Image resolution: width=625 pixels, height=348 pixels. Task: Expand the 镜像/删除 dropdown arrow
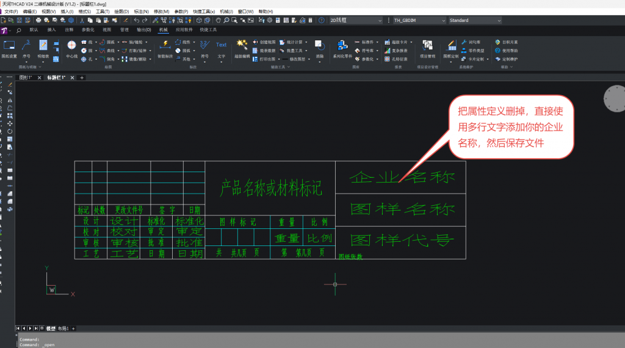[x=150, y=59]
